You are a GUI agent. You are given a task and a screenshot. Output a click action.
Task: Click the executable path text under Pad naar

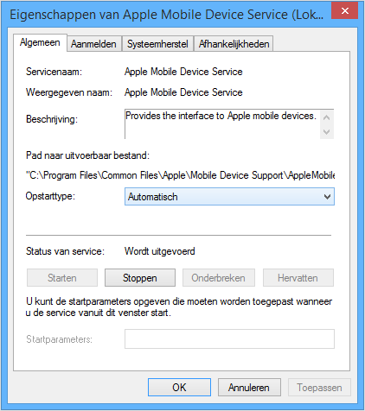(x=180, y=175)
